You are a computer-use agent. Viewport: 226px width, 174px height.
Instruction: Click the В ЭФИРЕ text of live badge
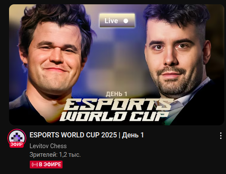(x=50, y=165)
